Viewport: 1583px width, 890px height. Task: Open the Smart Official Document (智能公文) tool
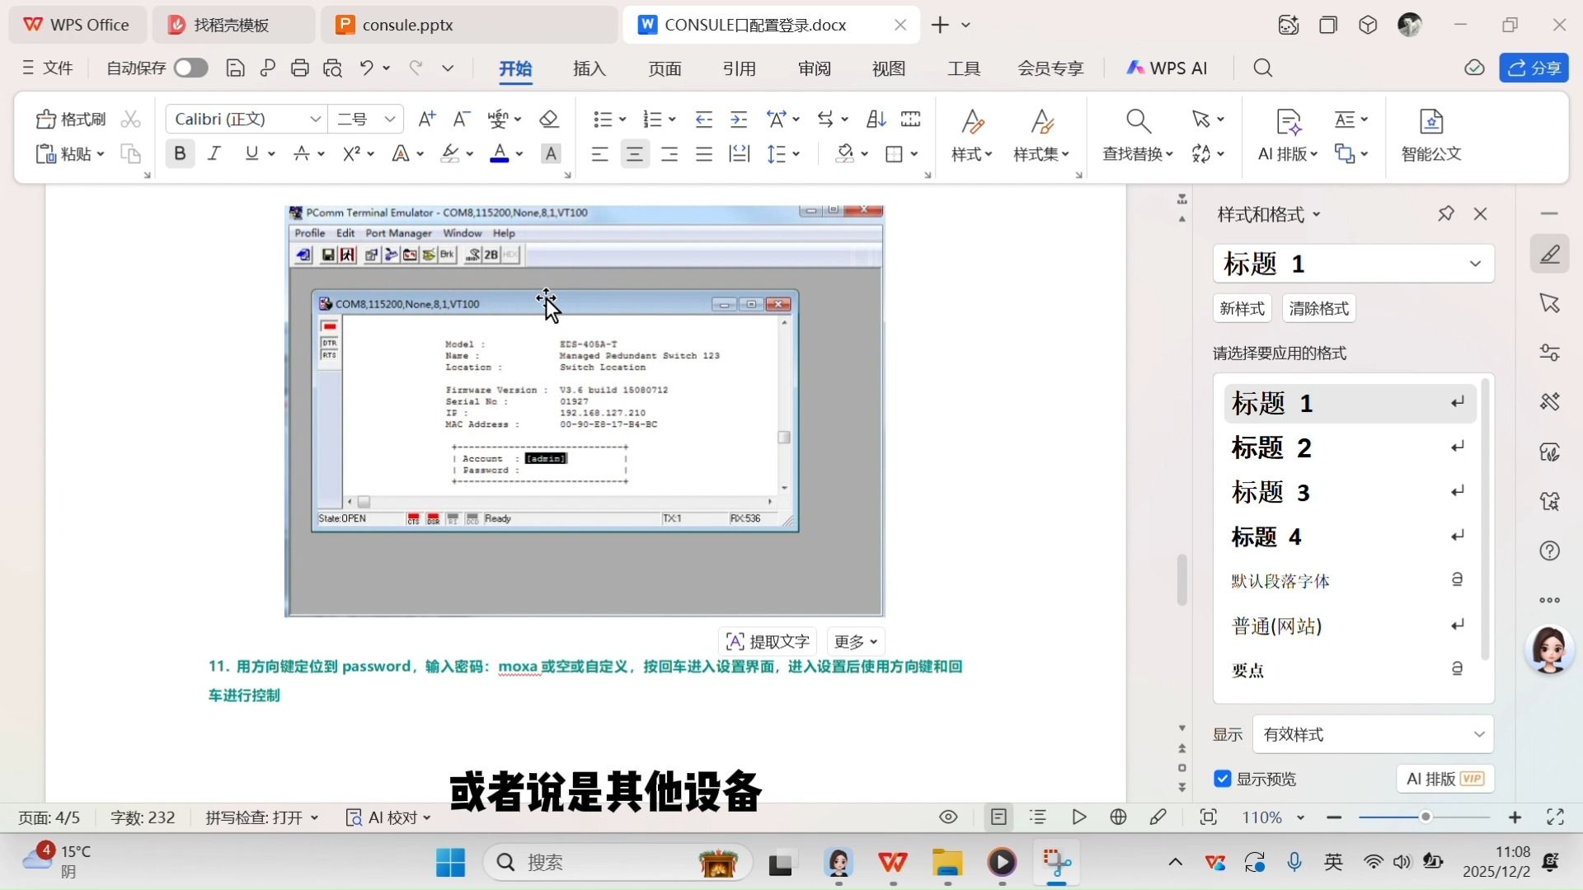pos(1431,137)
